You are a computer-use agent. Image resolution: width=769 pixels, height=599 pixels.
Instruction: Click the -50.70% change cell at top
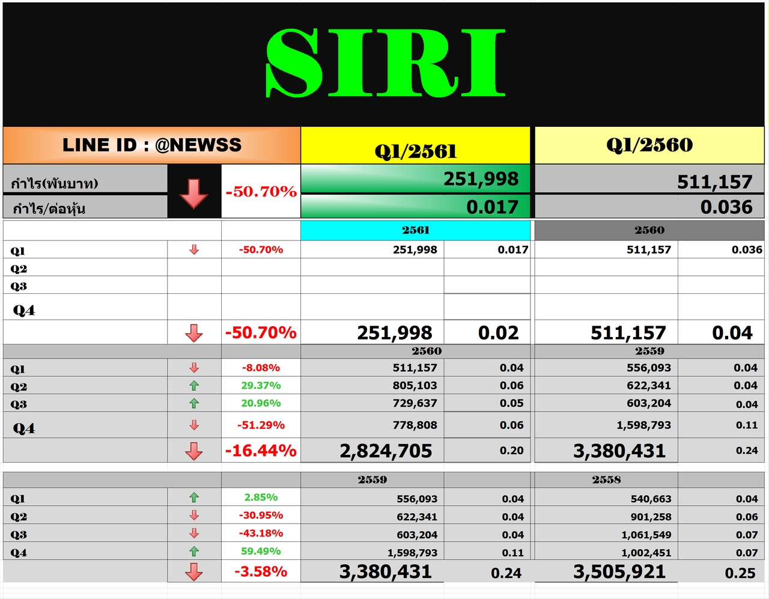(261, 192)
